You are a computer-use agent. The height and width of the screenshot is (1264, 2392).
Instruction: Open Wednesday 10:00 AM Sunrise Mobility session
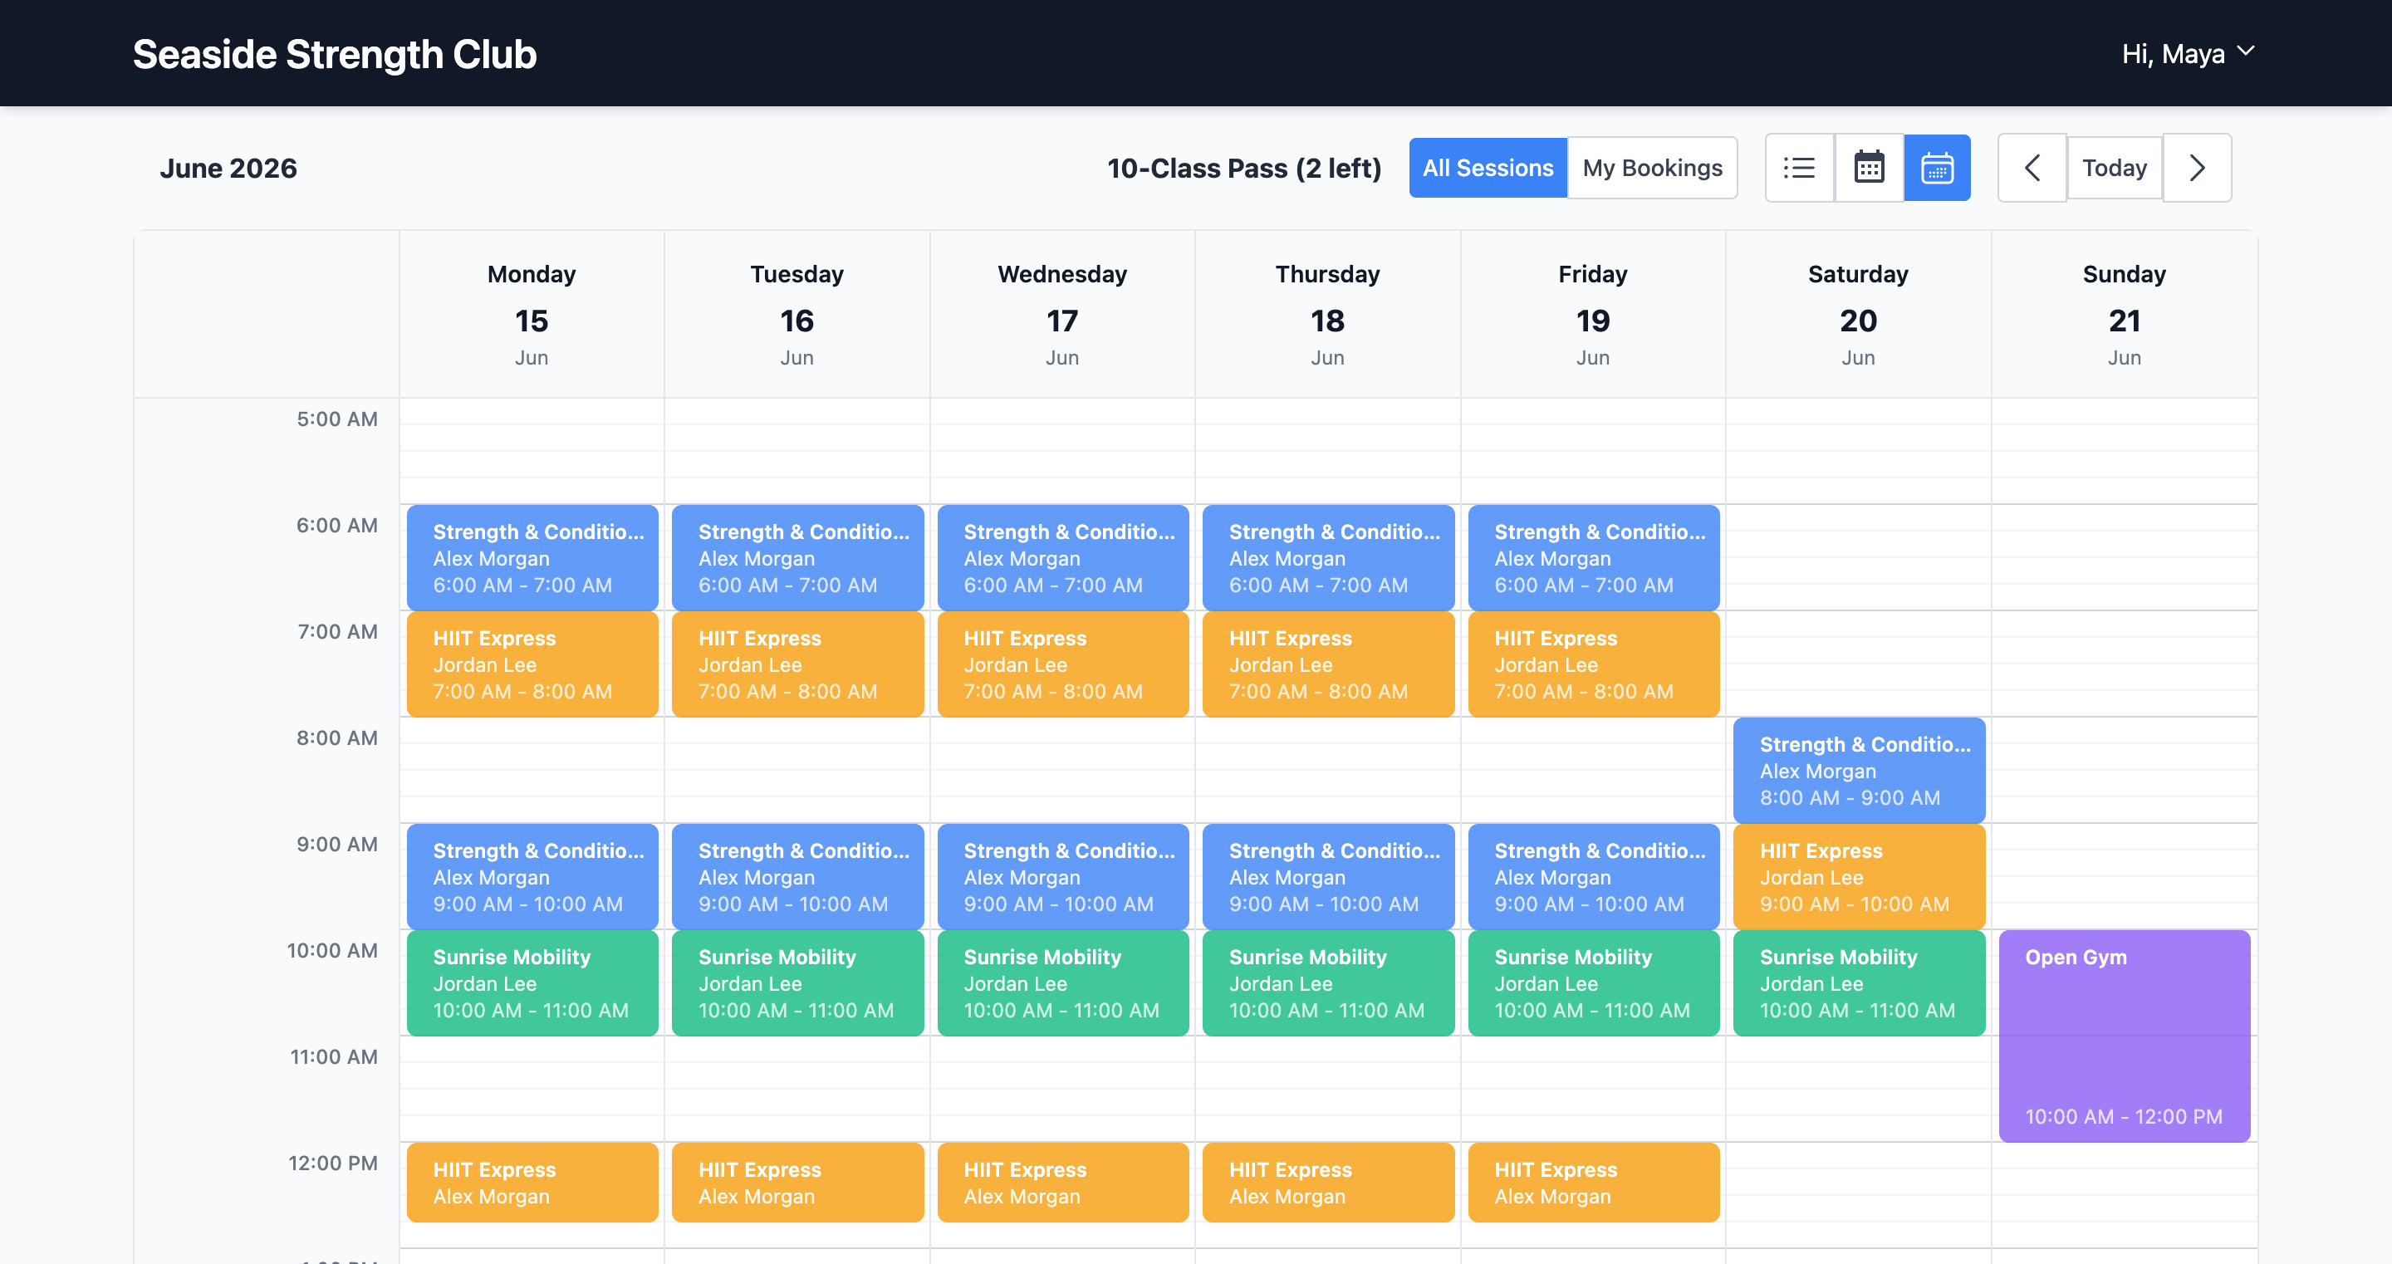[x=1063, y=982]
